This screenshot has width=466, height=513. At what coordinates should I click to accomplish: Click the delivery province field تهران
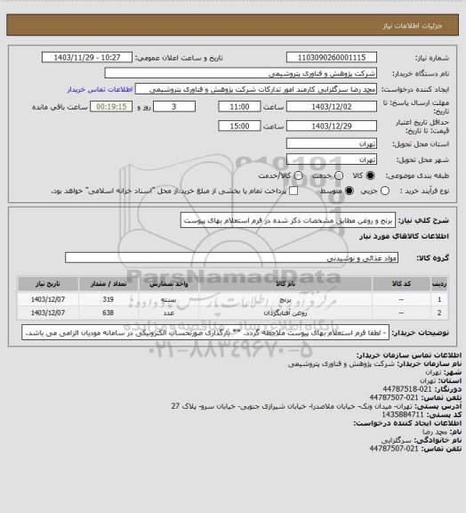point(332,143)
